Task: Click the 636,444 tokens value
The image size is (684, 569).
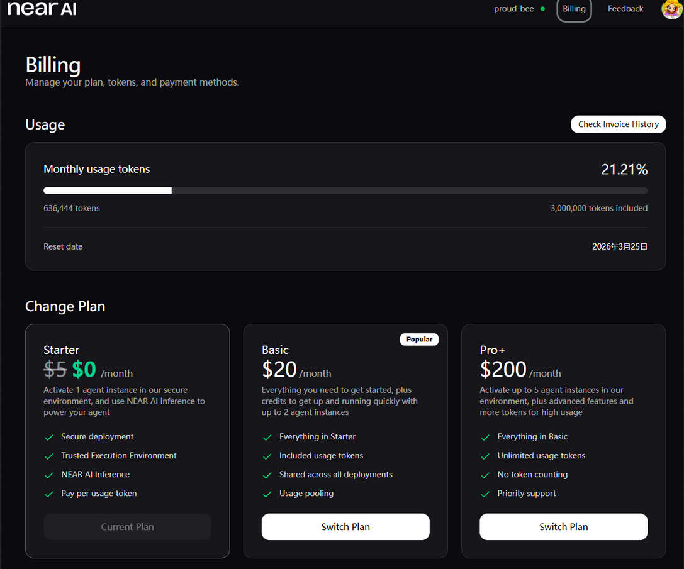Action: click(x=72, y=208)
